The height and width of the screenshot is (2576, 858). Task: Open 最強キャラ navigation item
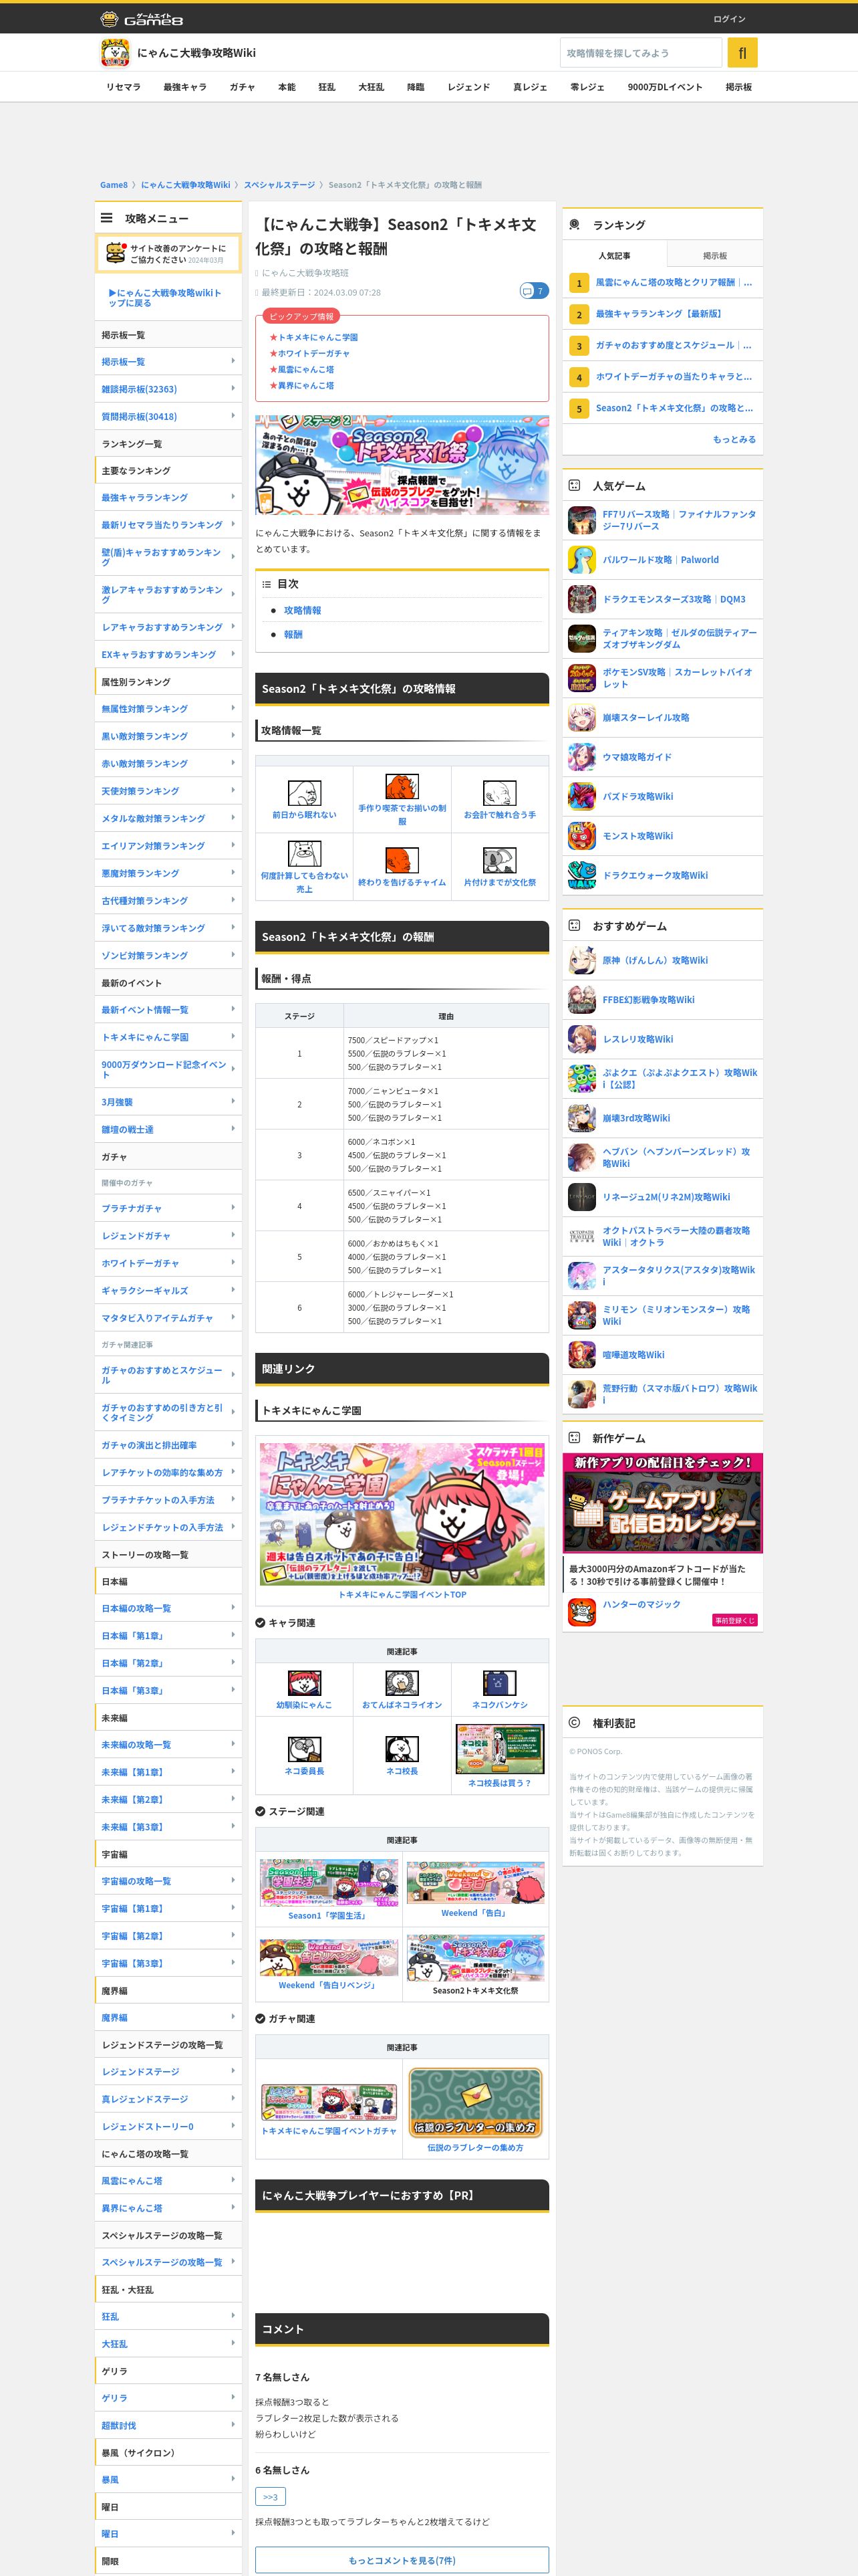[x=185, y=87]
